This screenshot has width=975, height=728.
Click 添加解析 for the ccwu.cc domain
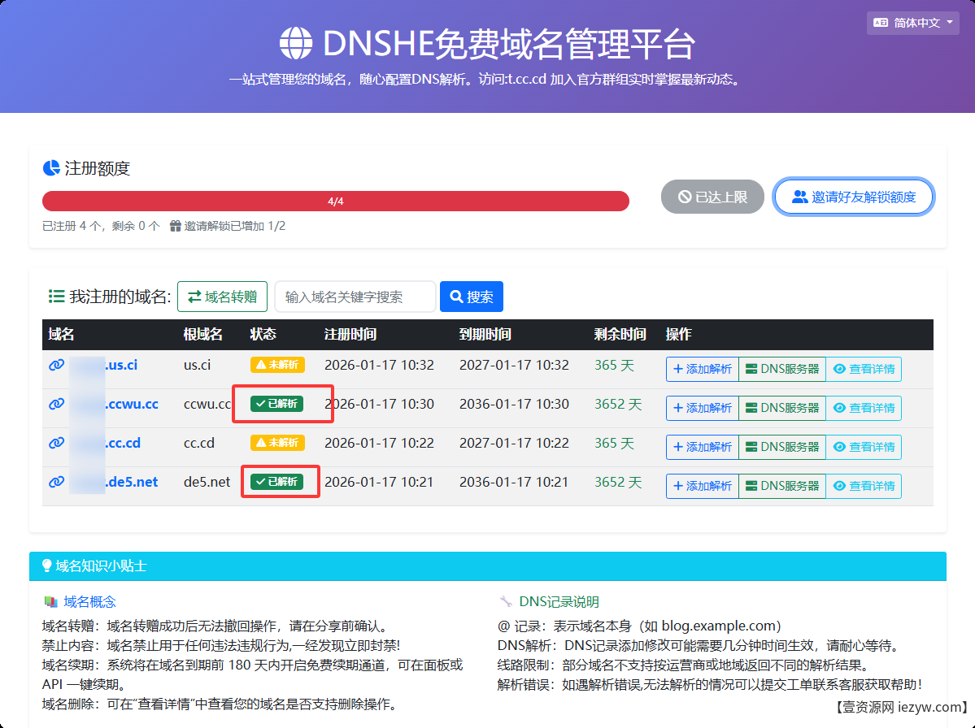coord(702,408)
